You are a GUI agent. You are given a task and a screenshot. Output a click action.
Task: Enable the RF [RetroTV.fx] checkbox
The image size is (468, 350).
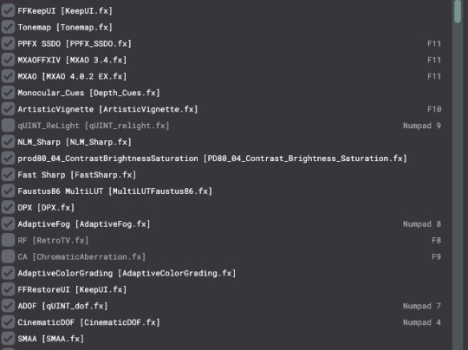[x=8, y=240]
